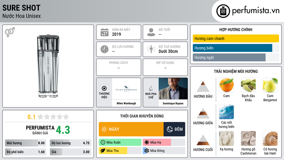This screenshot has width=284, height=160.
Task: Select the Mùa Xuân season bar
Action: click(x=120, y=142)
